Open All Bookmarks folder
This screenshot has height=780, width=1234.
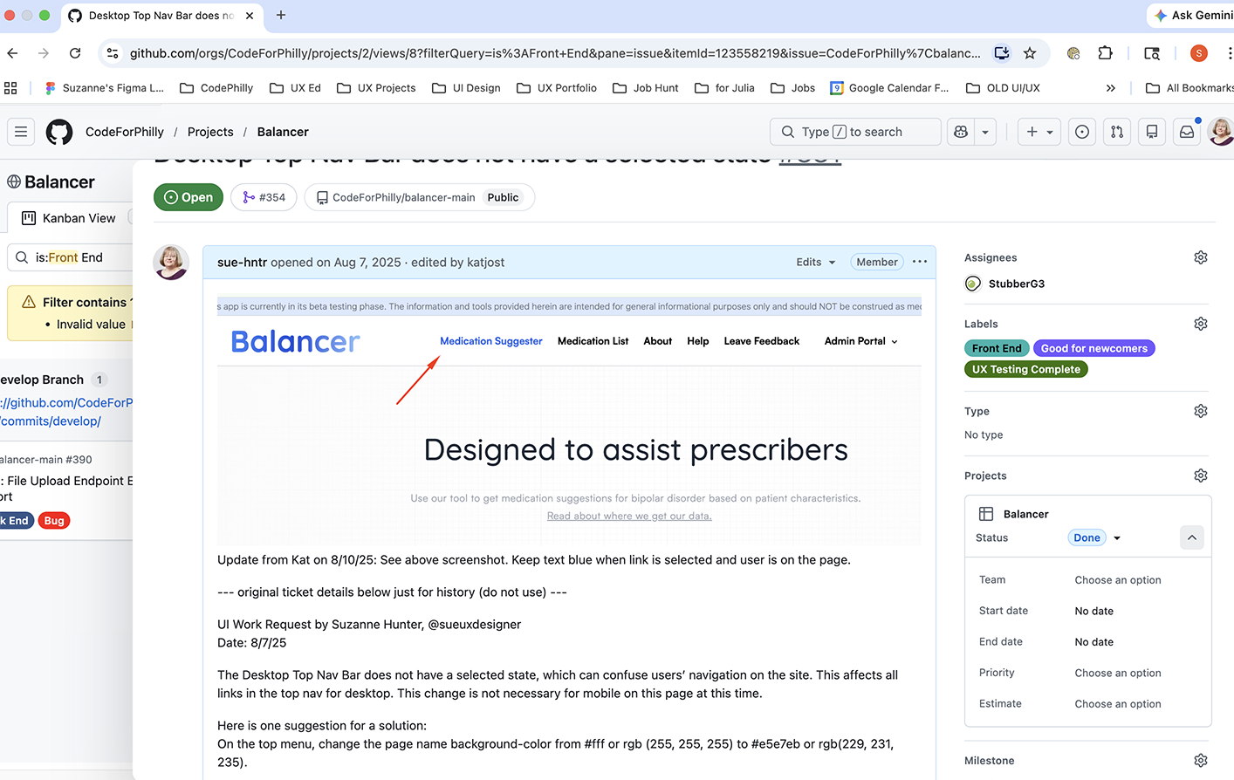click(1189, 88)
